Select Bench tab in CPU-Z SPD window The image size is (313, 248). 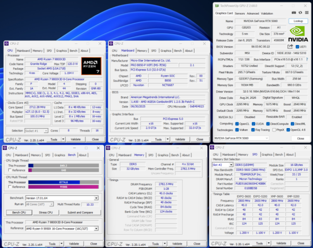pyautogui.click(x=279, y=155)
